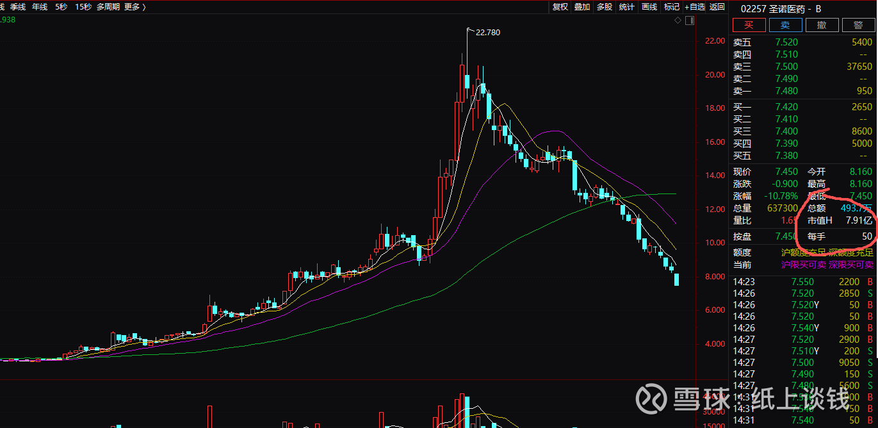878x428 pixels.
Task: Select the 5秒 period
Action: tap(61, 7)
